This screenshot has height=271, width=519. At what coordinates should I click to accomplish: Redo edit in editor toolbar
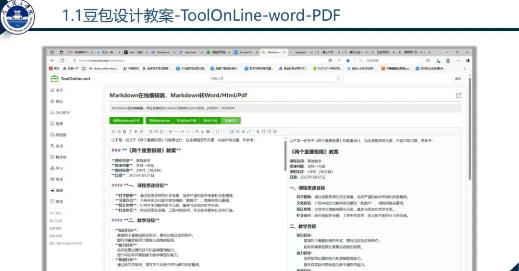click(x=223, y=131)
